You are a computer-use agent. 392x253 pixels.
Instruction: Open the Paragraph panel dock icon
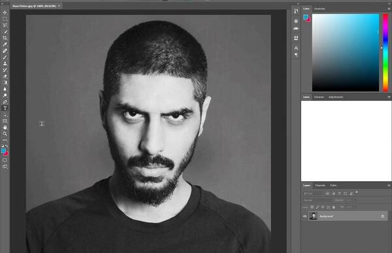pos(296,55)
